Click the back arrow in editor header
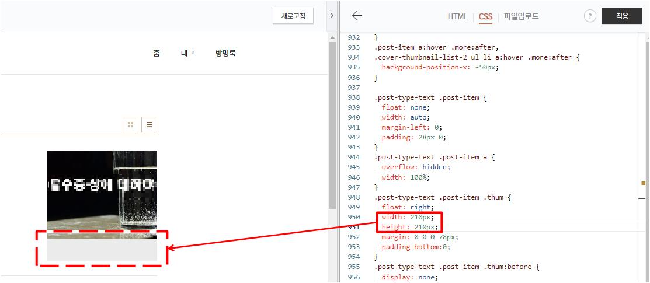Image resolution: width=650 pixels, height=283 pixels. 357,16
